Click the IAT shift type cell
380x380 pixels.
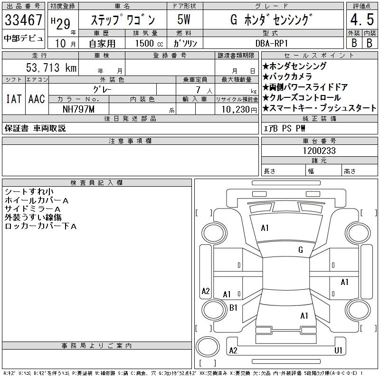[13, 99]
